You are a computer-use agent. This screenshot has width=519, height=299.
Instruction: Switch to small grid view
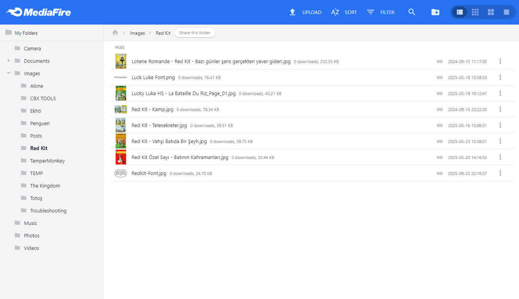tap(475, 12)
